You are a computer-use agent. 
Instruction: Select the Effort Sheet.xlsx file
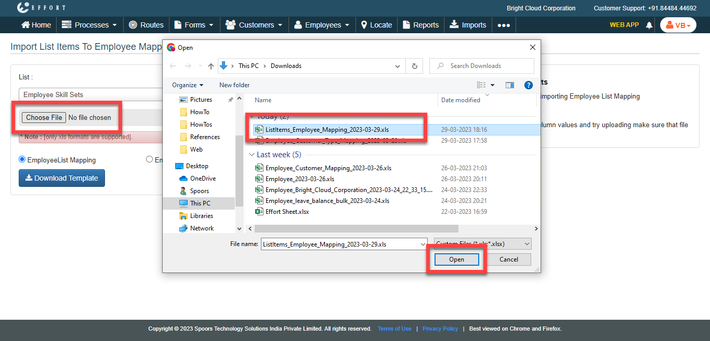tap(287, 212)
